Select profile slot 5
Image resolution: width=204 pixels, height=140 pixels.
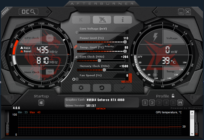click(173, 103)
